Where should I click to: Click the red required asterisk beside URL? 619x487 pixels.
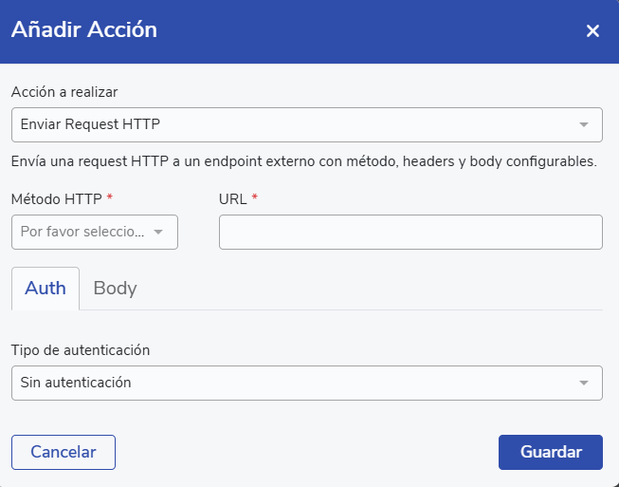click(255, 197)
